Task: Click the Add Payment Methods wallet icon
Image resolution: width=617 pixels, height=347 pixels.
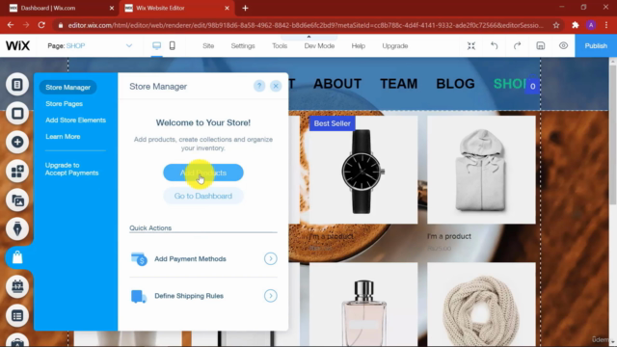Action: [x=139, y=259]
